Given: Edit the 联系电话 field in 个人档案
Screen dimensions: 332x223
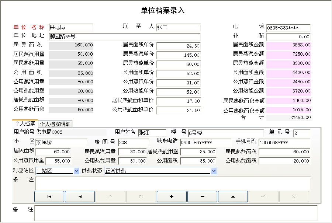Looking at the screenshot, I should [x=205, y=142].
